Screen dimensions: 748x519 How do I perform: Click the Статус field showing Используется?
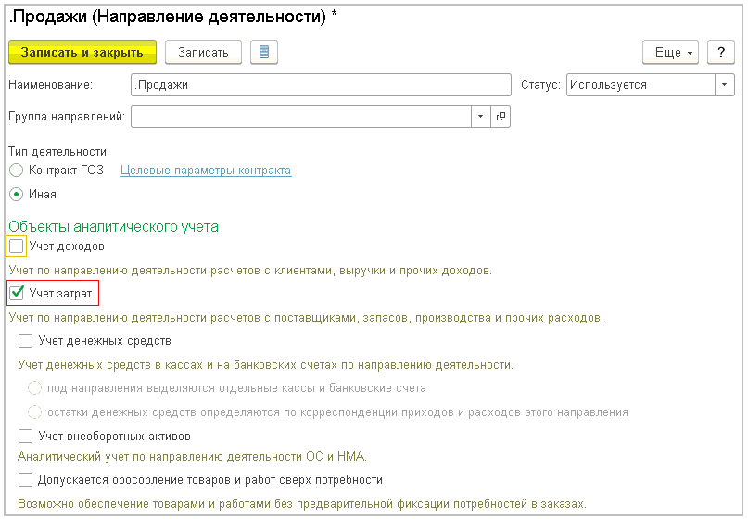coord(640,85)
